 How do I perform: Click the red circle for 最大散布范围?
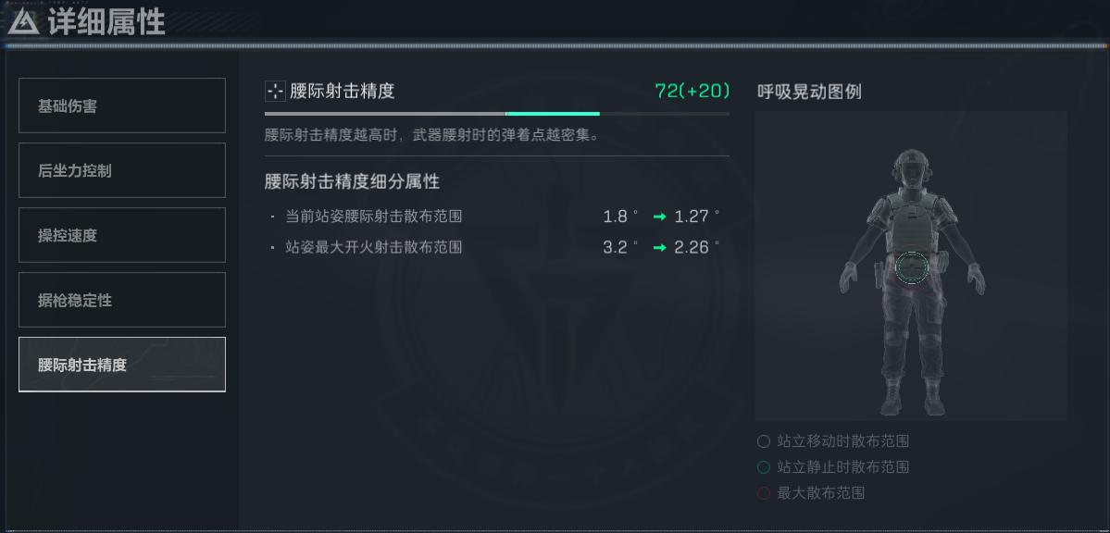pos(763,493)
